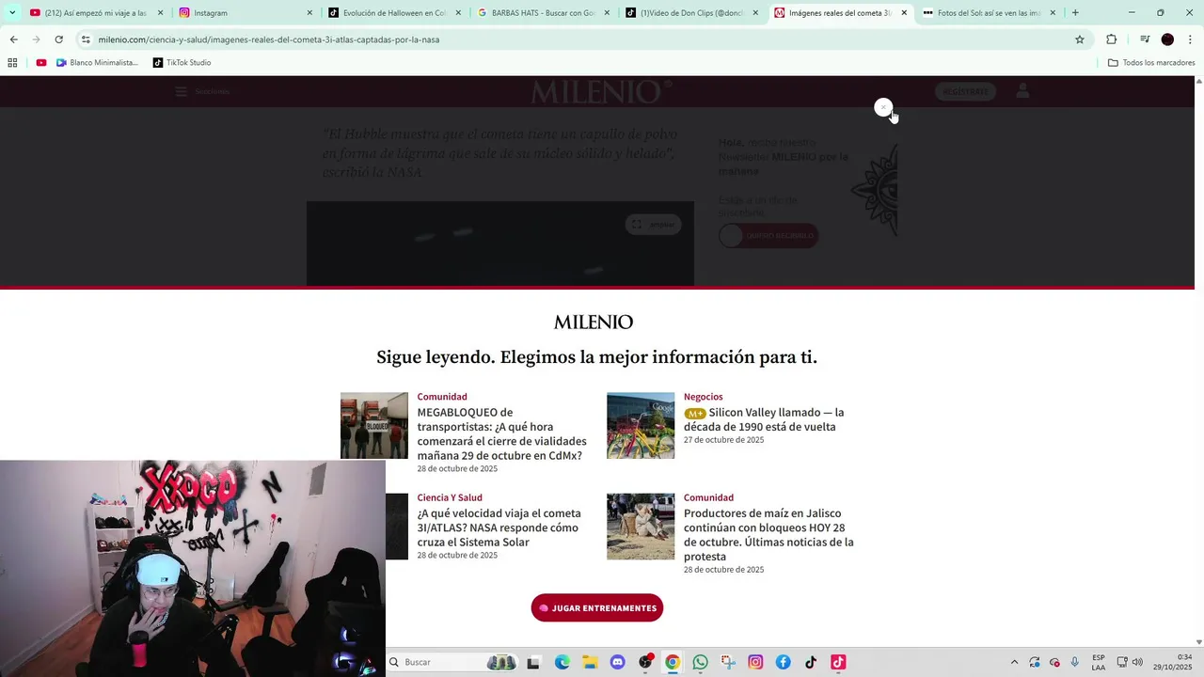
Task: Bookmark this page with the star icon
Action: pyautogui.click(x=1080, y=39)
